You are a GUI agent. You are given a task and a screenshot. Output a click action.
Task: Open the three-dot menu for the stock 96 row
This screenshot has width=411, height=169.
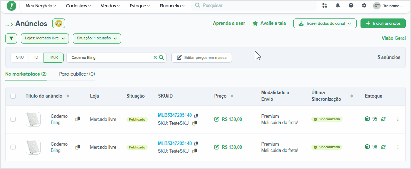(398, 147)
